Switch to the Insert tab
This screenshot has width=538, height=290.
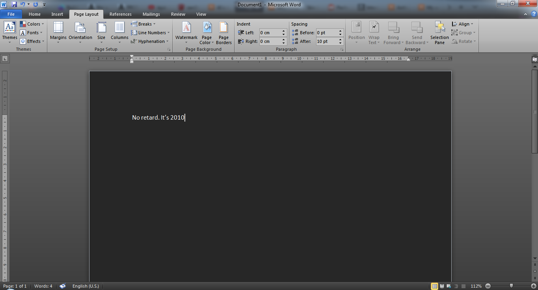pos(57,14)
